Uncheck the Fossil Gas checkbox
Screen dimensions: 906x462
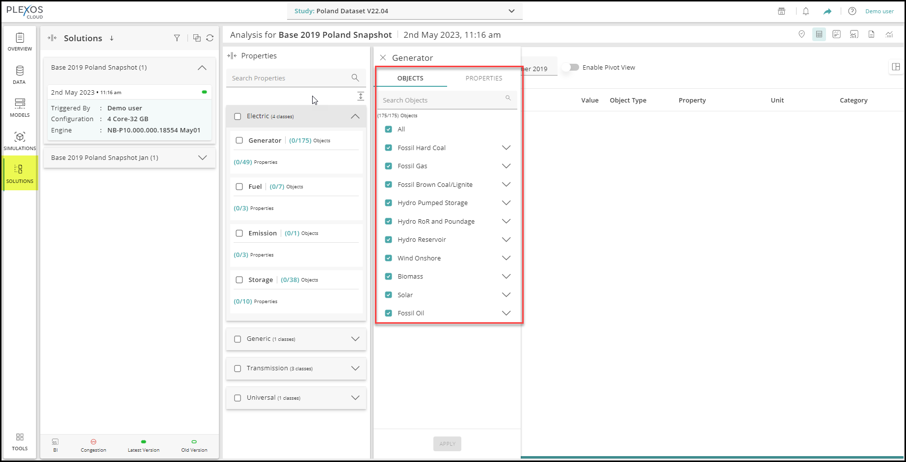389,166
